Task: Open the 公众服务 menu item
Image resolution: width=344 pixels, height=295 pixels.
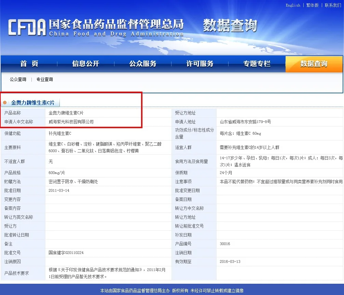Action: [143, 64]
